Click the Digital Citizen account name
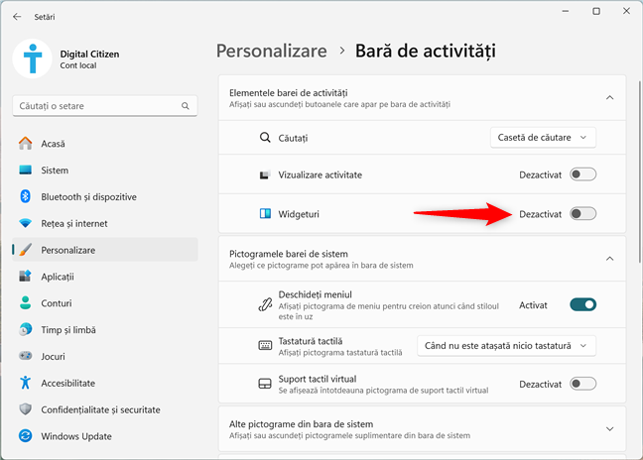 [89, 55]
